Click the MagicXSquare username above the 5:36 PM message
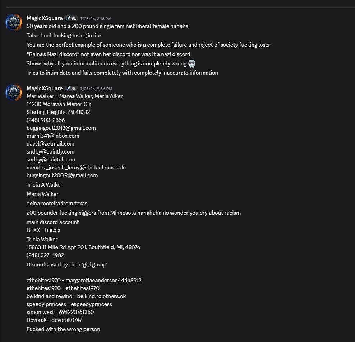 (45, 88)
